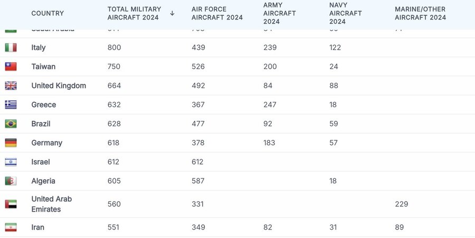Click the Greece flag icon
The width and height of the screenshot is (475, 238).
[x=11, y=104]
